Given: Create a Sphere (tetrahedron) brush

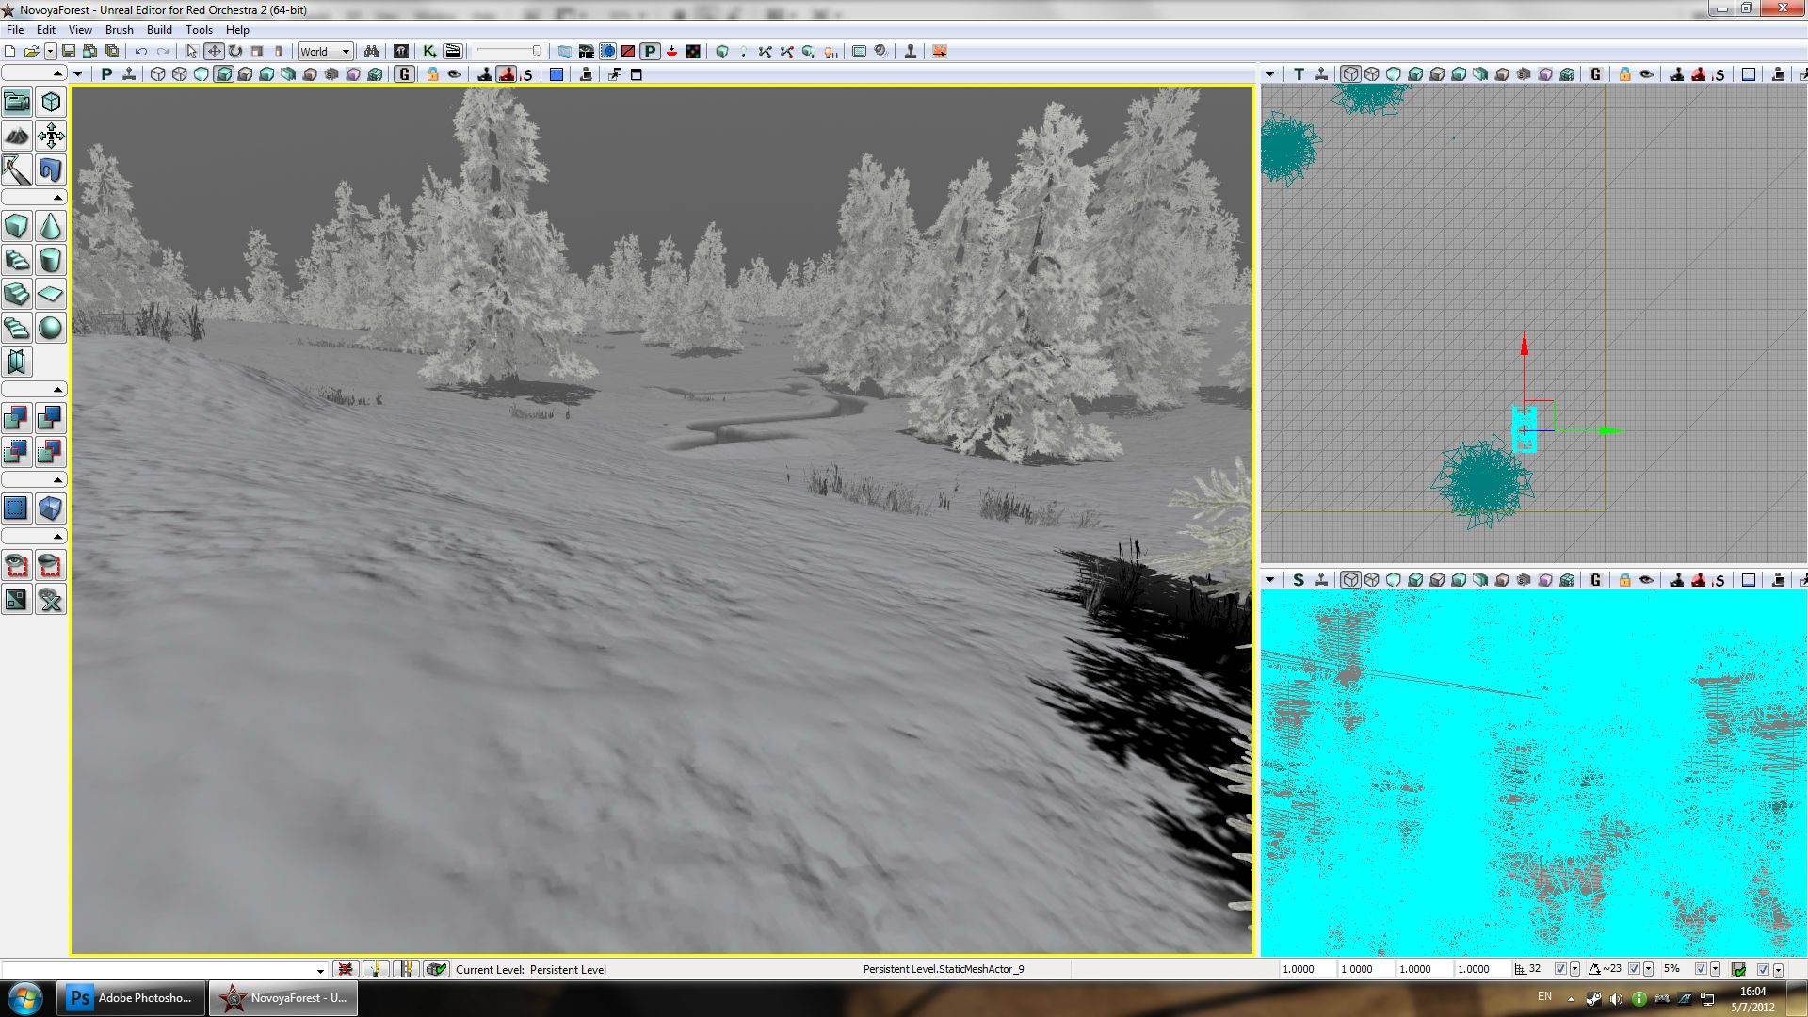Looking at the screenshot, I should [51, 328].
